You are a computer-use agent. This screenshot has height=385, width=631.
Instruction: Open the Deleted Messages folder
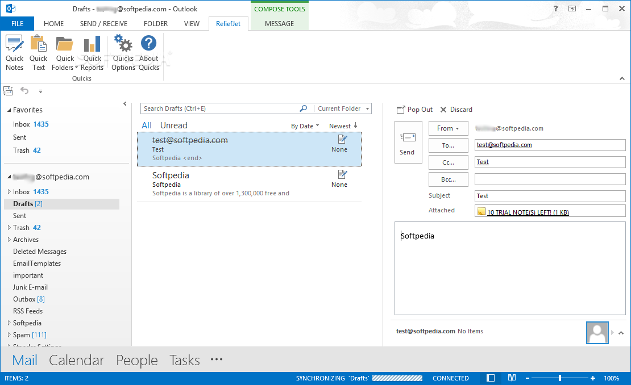(x=39, y=252)
